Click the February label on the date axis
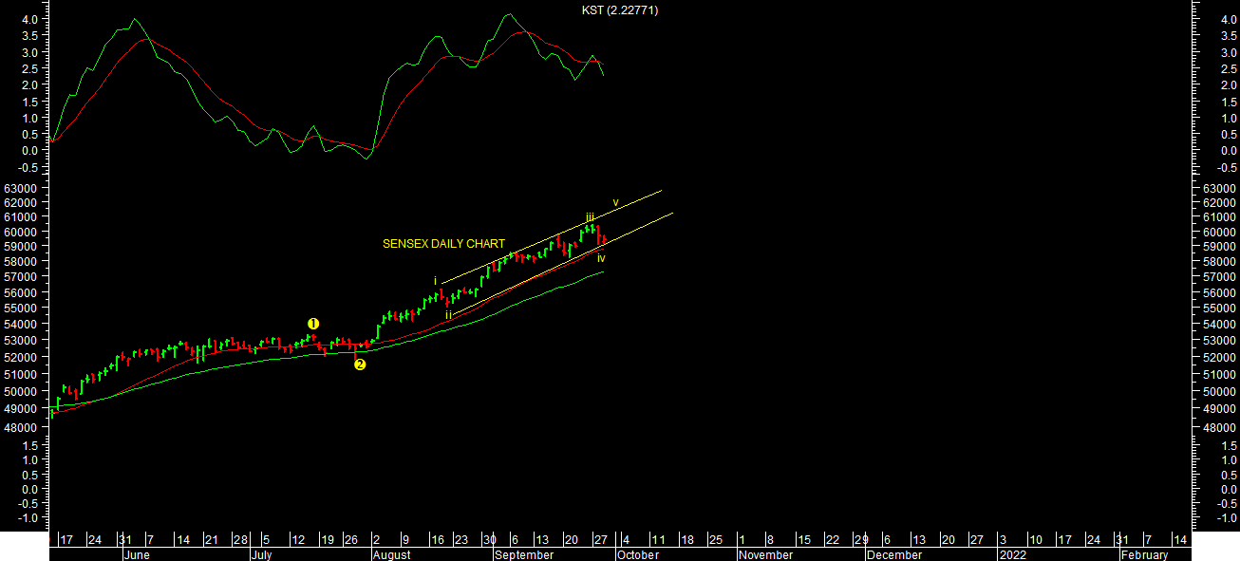 [1145, 554]
